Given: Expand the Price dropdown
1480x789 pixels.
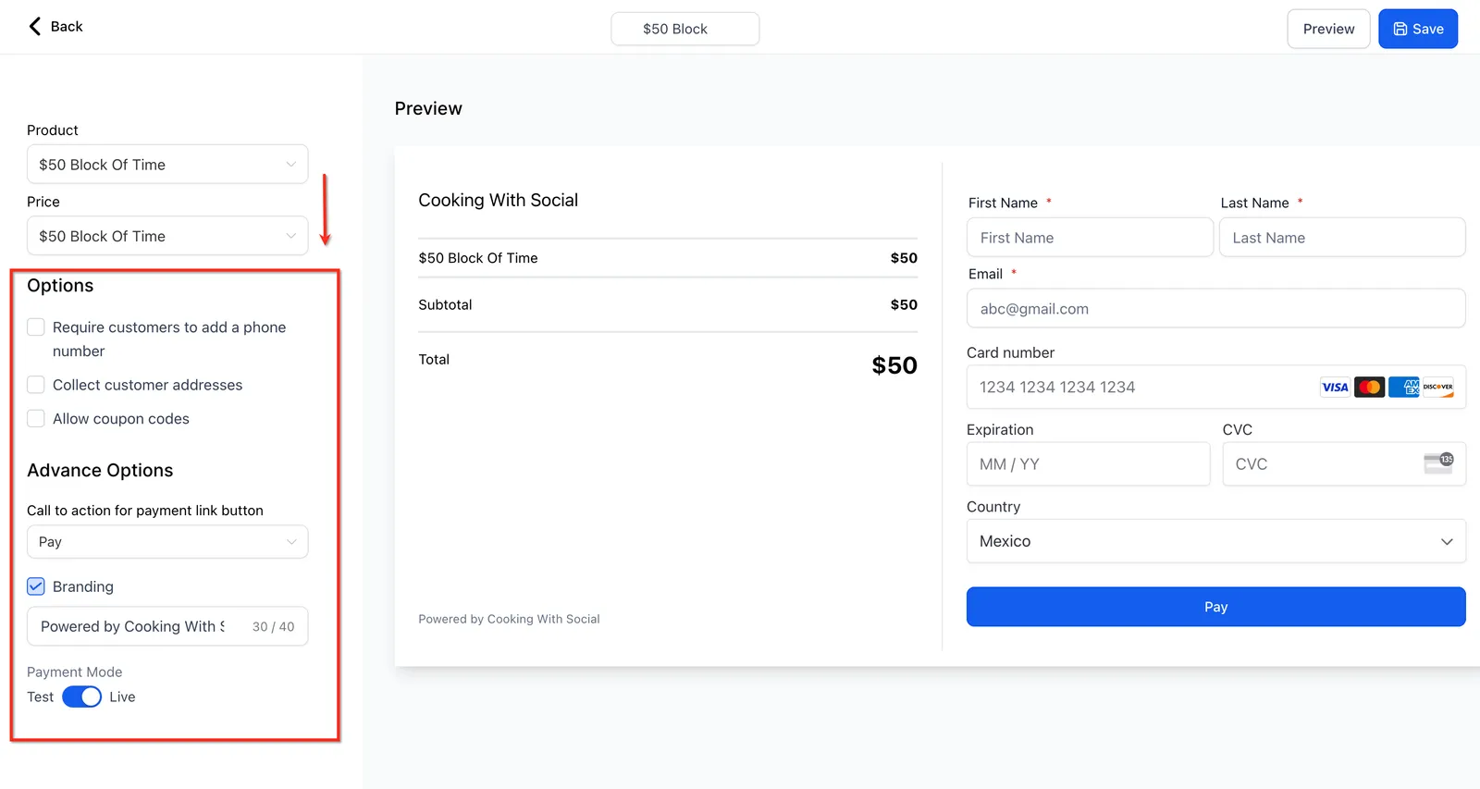Looking at the screenshot, I should tap(167, 236).
